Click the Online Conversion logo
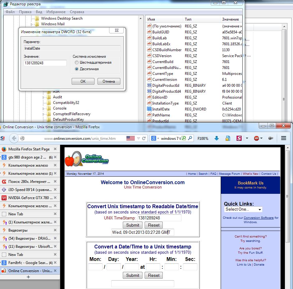Image resolution: width=293 pixels, height=289 pixels. pyautogui.click(x=87, y=159)
